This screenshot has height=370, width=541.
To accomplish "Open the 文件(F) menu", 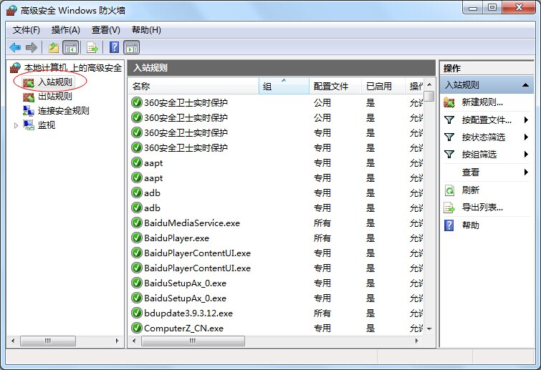I will coord(27,30).
